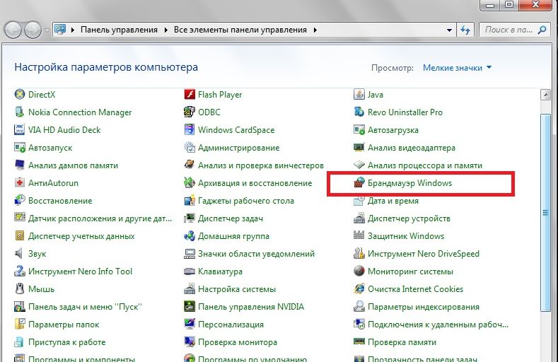Open Анализ видеоадаптера link
Image resolution: width=558 pixels, height=362 pixels.
click(x=412, y=148)
